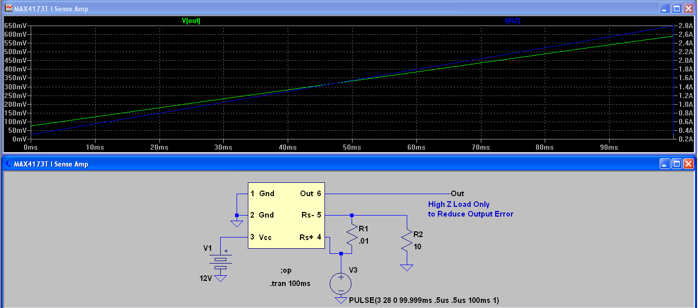This screenshot has height=308, width=698.
Task: Maximize the schematic window
Action: pos(677,164)
